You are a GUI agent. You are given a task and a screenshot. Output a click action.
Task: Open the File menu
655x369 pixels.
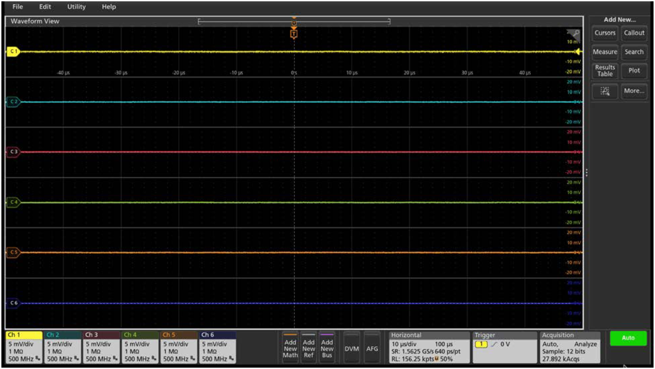(x=17, y=6)
